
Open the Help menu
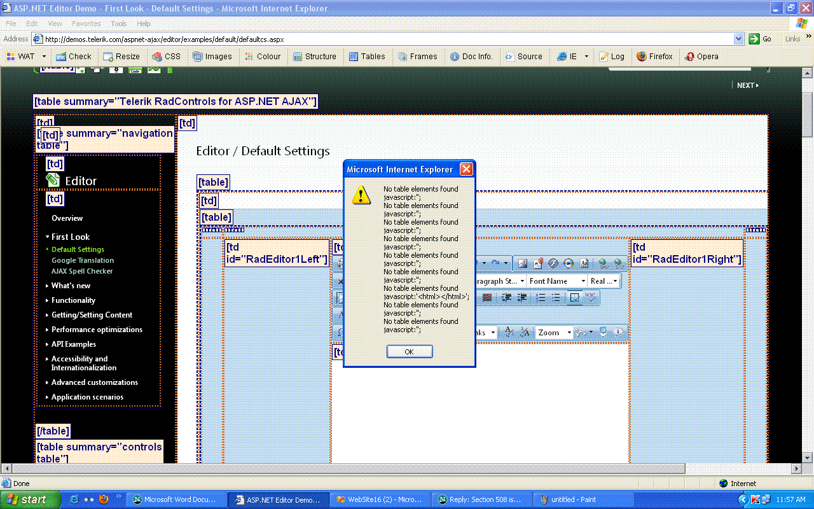(144, 24)
